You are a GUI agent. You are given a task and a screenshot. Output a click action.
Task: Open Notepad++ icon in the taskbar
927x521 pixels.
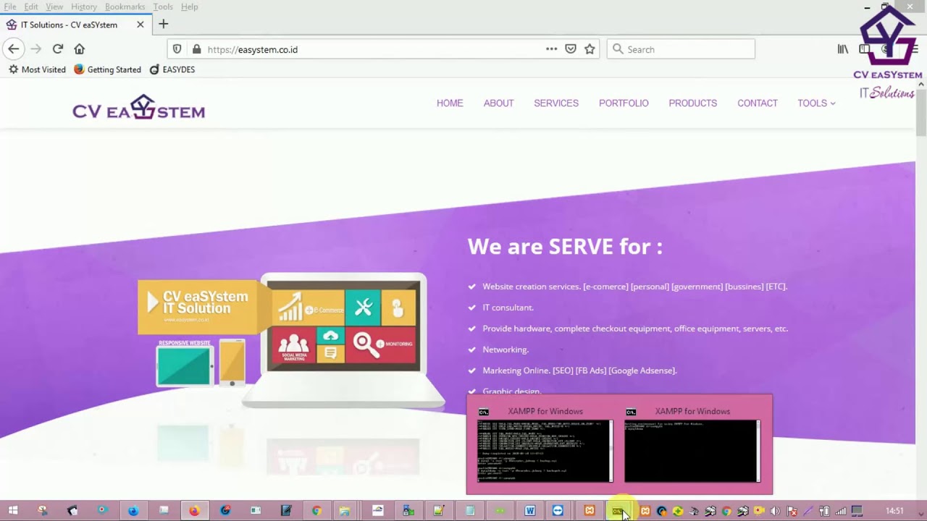click(x=438, y=510)
